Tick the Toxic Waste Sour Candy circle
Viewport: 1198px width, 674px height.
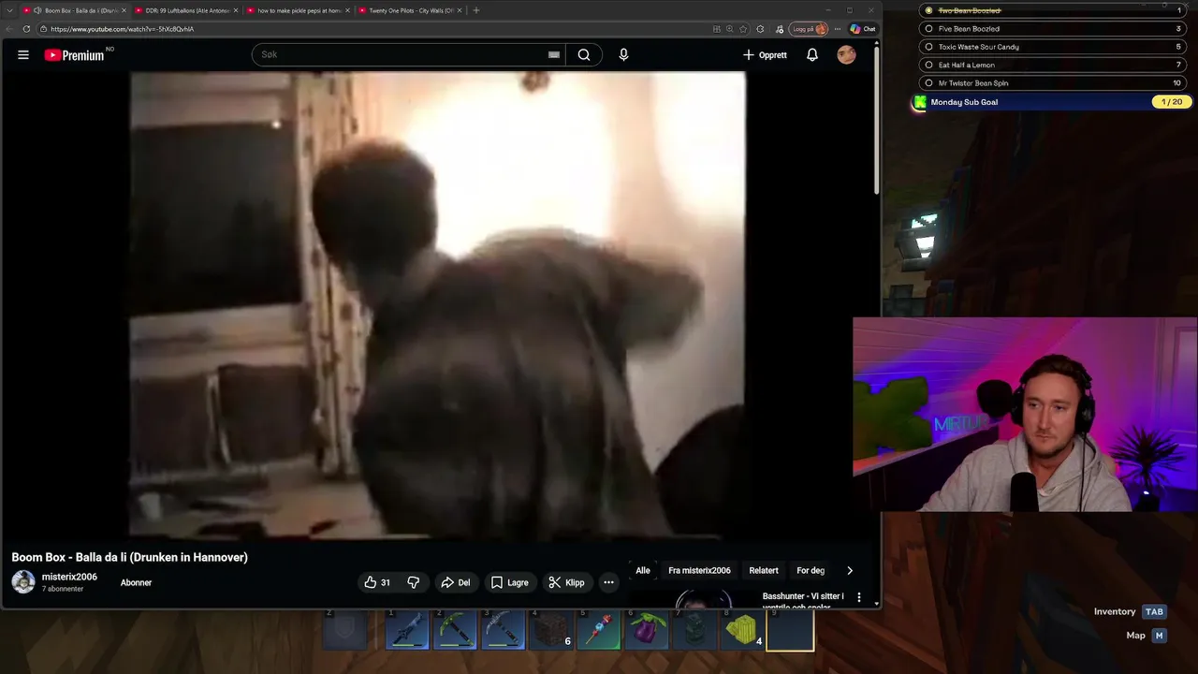[x=928, y=47]
